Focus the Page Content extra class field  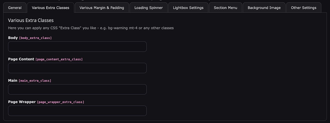coord(77,68)
